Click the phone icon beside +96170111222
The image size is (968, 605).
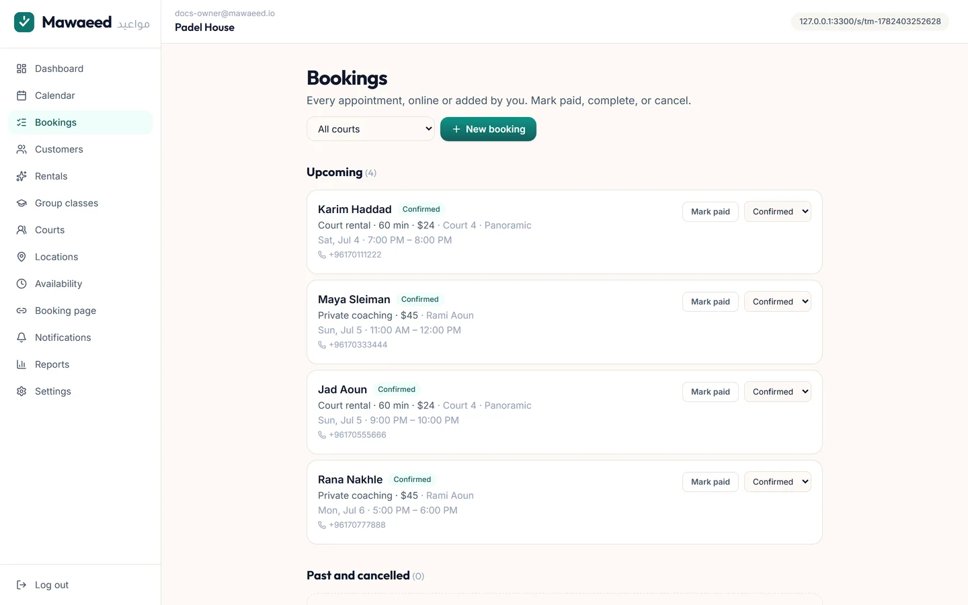click(x=322, y=255)
